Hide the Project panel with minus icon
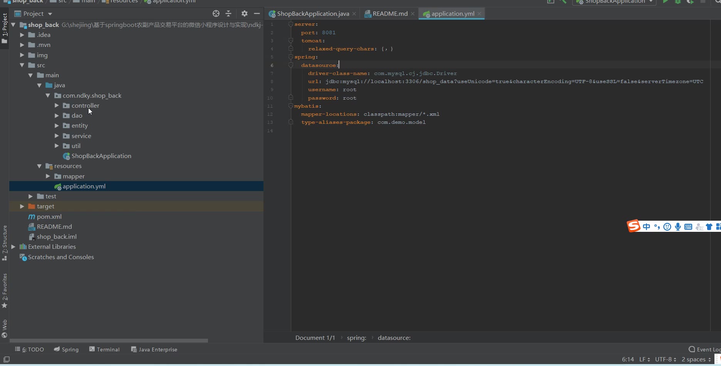721x366 pixels. pyautogui.click(x=257, y=14)
